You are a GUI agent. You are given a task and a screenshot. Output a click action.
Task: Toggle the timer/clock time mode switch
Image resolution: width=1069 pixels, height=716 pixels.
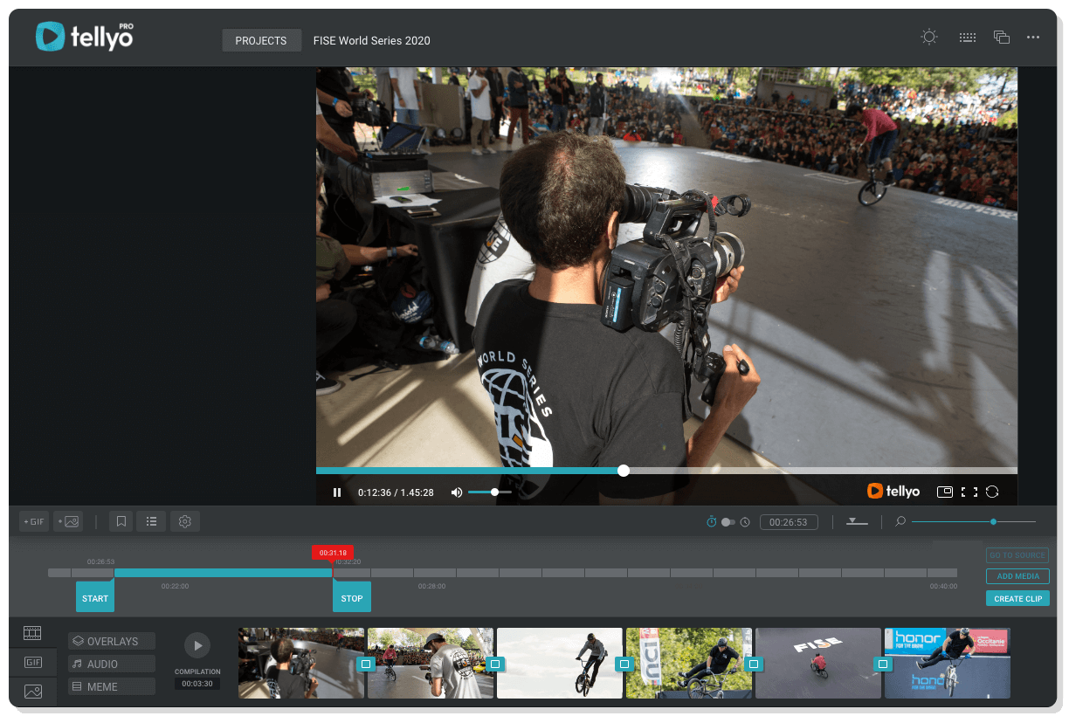click(728, 522)
